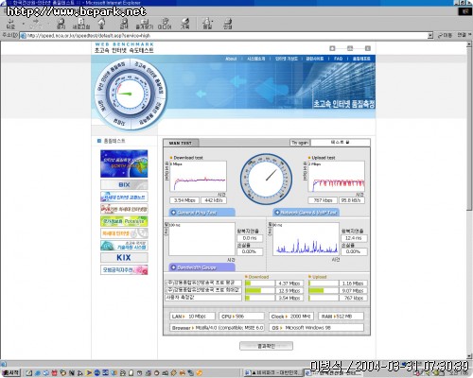This screenshot has height=378, width=473.
Task: Open the Search toolbar icon
Action: pyautogui.click(x=124, y=24)
